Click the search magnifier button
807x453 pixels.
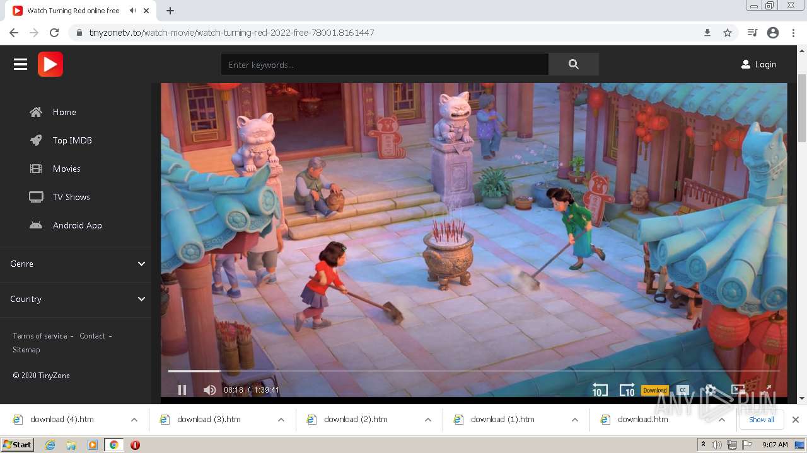click(x=573, y=64)
